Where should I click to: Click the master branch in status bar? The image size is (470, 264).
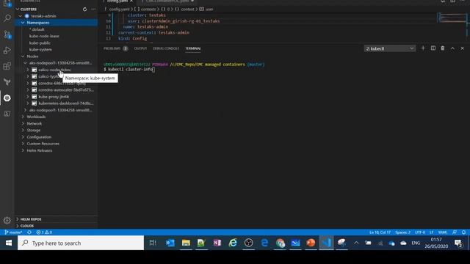[x=13, y=232]
